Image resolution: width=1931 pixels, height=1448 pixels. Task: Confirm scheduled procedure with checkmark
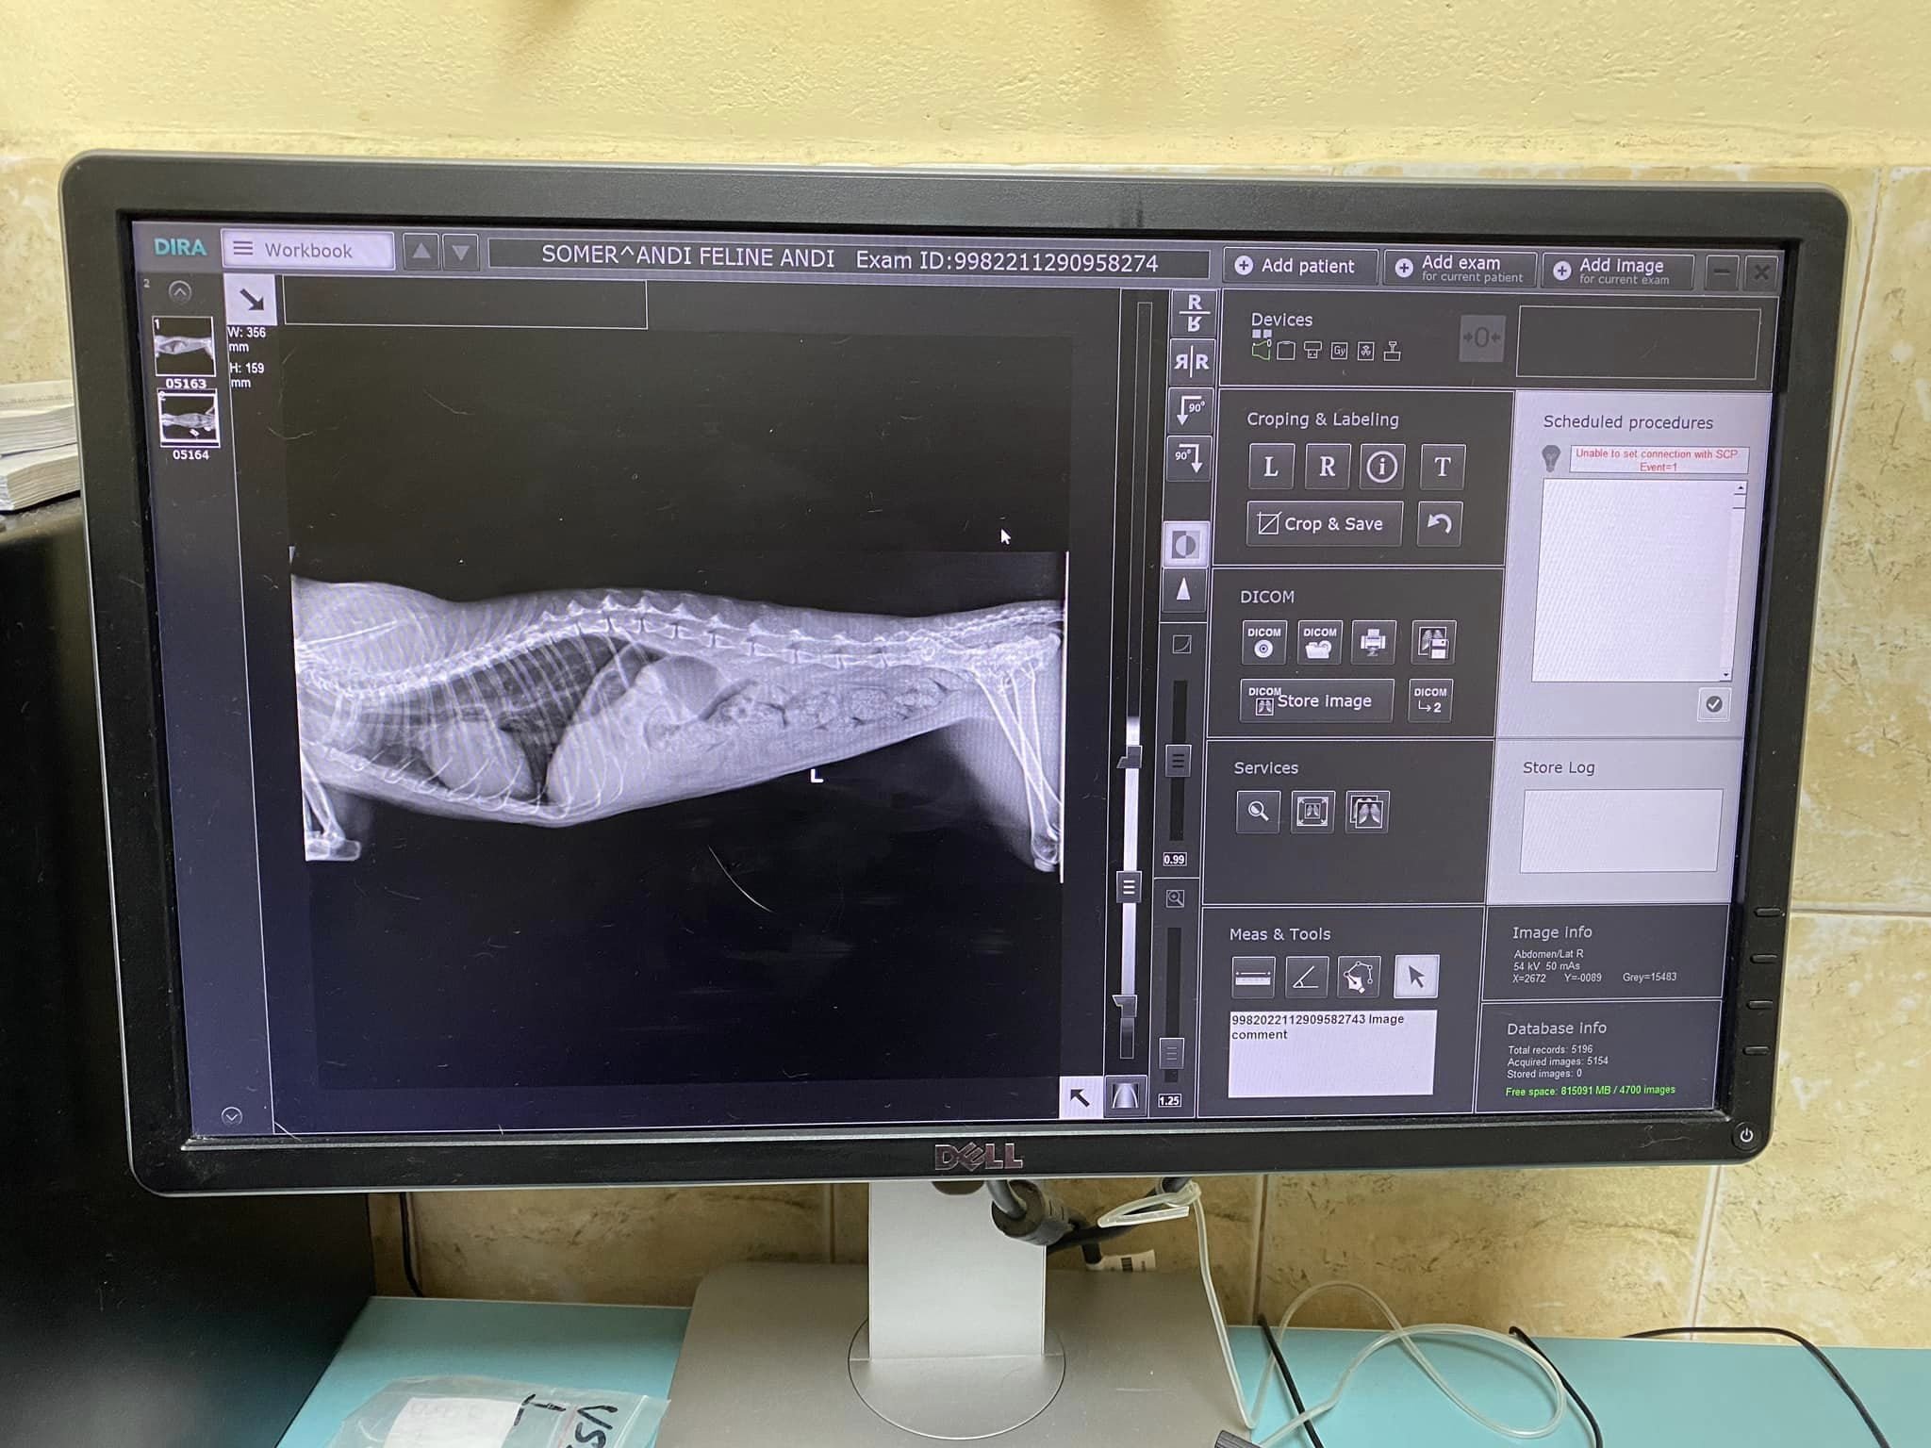(x=1713, y=704)
